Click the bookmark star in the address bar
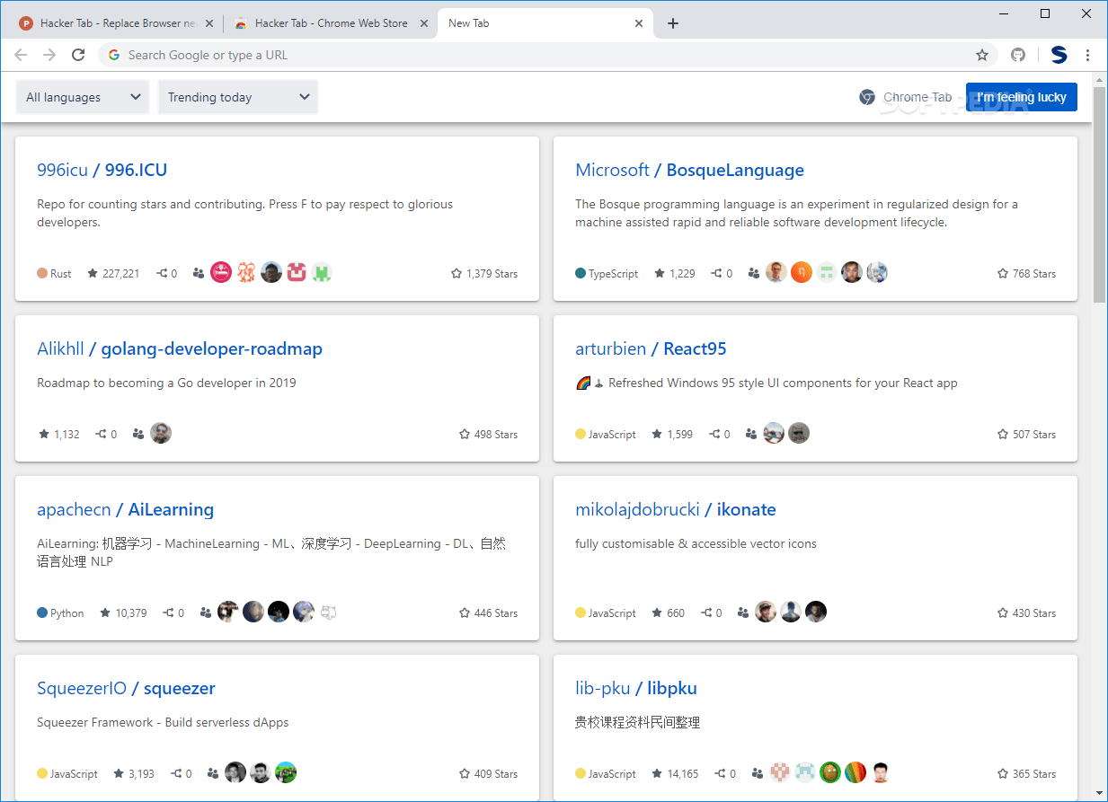The width and height of the screenshot is (1108, 802). point(982,55)
